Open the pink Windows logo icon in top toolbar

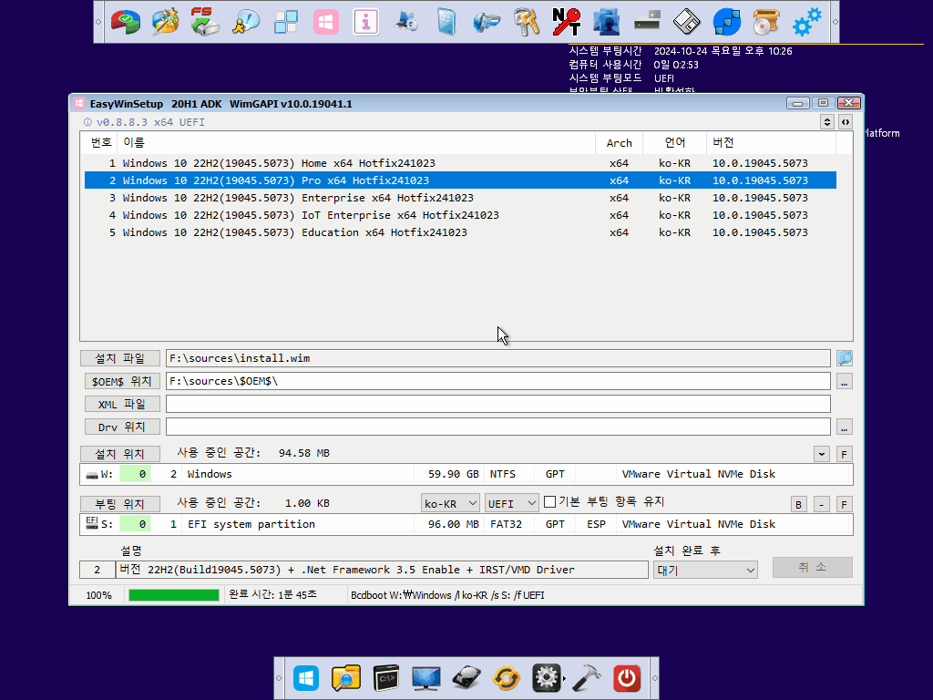(325, 23)
